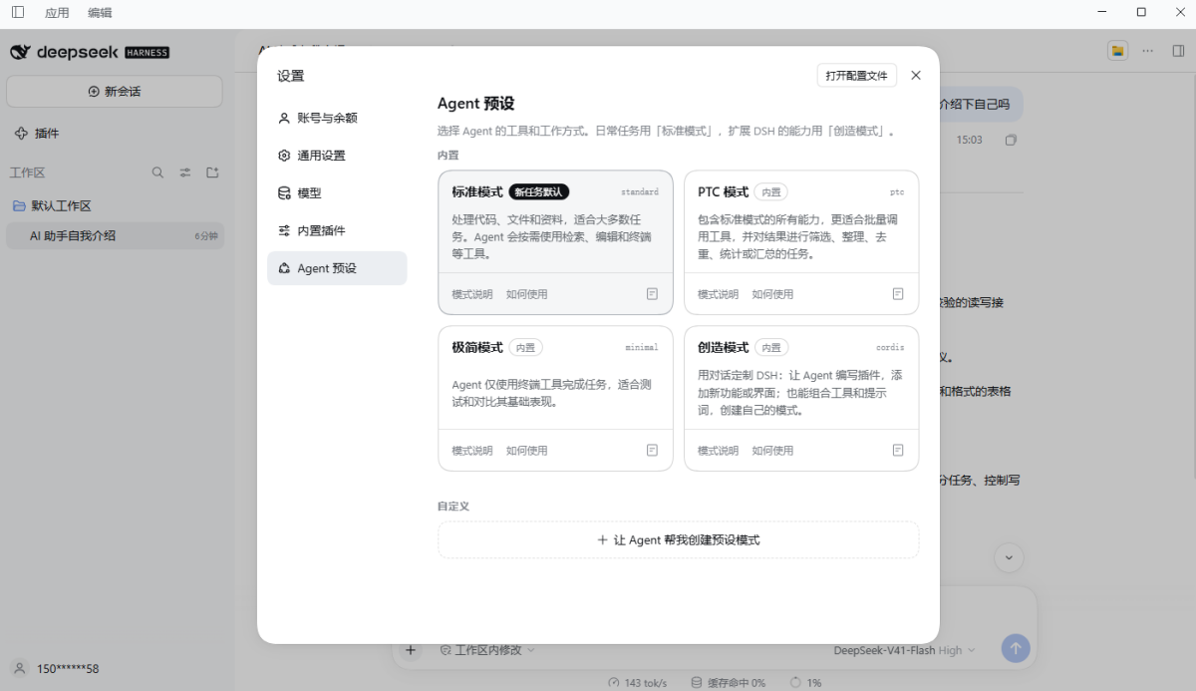The height and width of the screenshot is (691, 1196).
Task: Open the yellow folder icon in chat header
Action: click(1118, 51)
